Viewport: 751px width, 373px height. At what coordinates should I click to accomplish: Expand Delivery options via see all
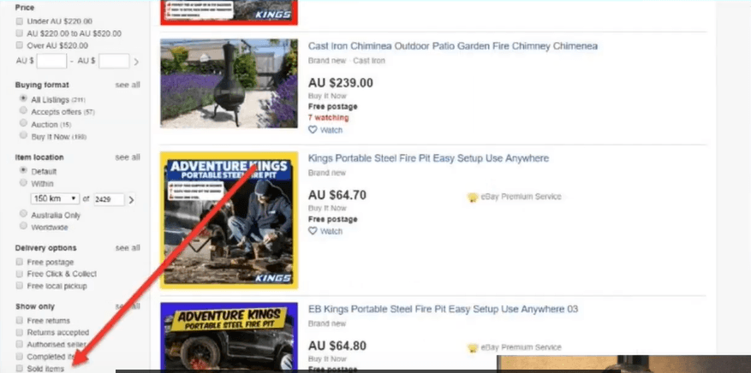128,248
